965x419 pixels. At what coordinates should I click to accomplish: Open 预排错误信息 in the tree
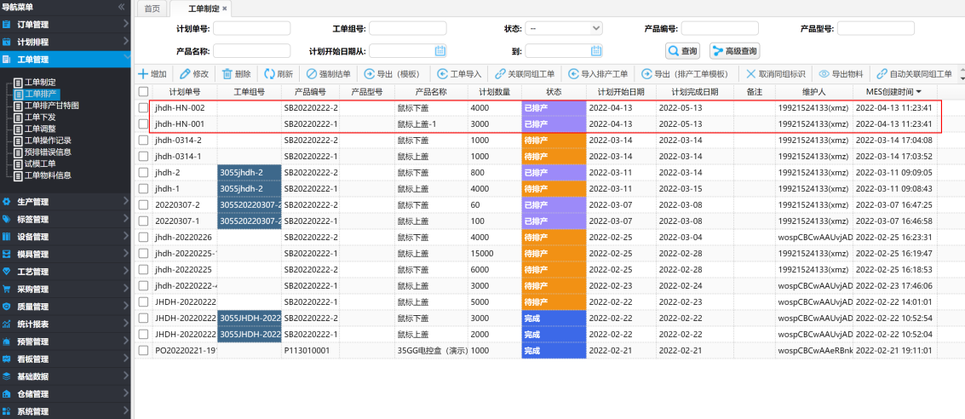(48, 152)
